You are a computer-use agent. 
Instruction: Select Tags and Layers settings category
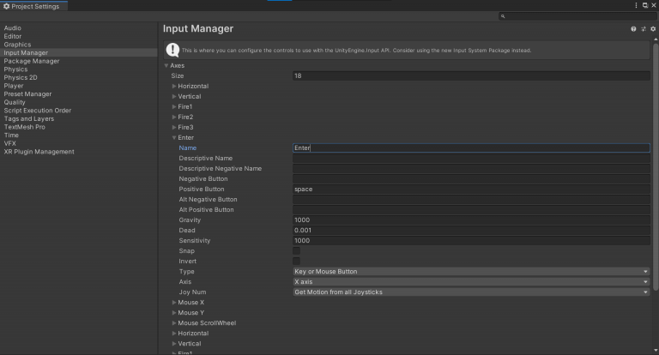(28, 119)
